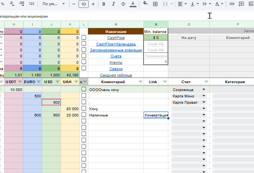Toggle checkbox in ОООочень хочу row

click(x=84, y=89)
